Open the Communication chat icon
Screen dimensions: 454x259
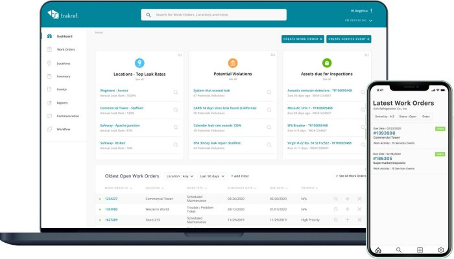[49, 116]
